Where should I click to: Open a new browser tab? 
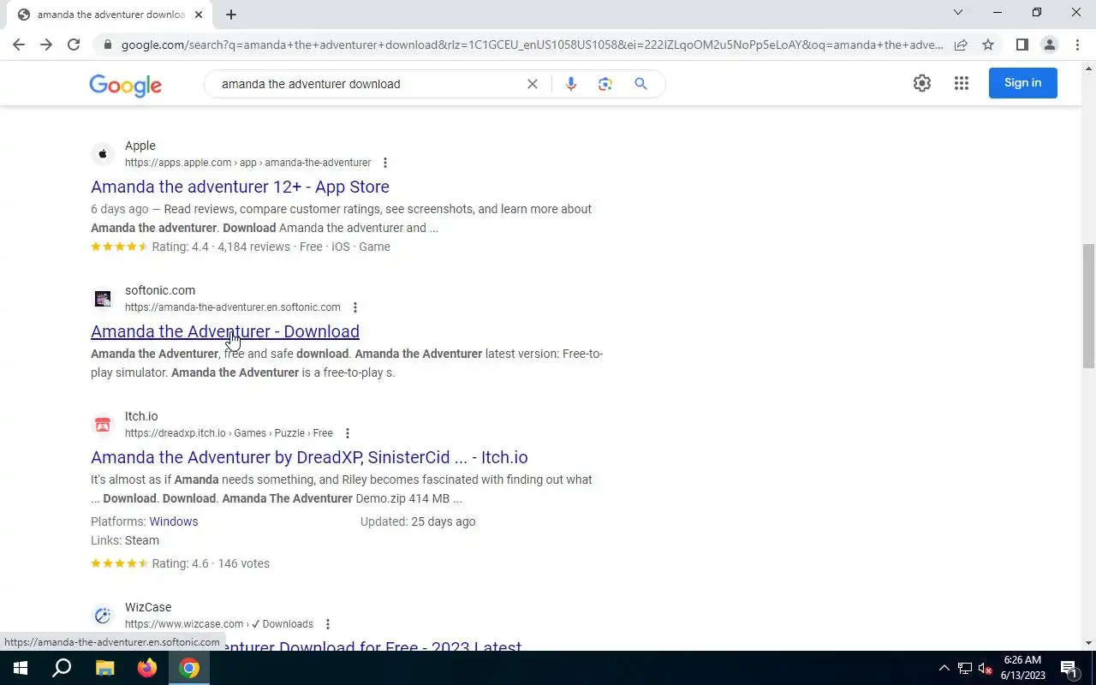[231, 15]
